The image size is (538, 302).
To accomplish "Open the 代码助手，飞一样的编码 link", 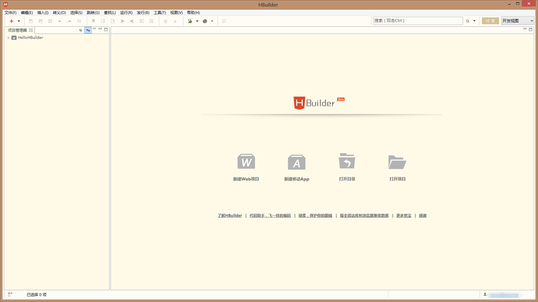I will tap(270, 215).
